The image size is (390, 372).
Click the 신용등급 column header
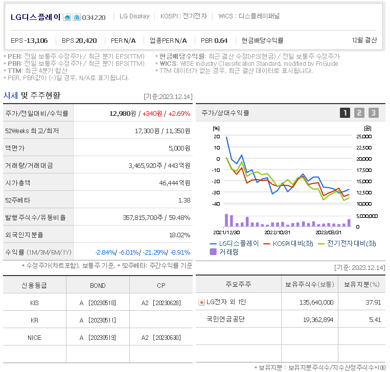(34, 286)
